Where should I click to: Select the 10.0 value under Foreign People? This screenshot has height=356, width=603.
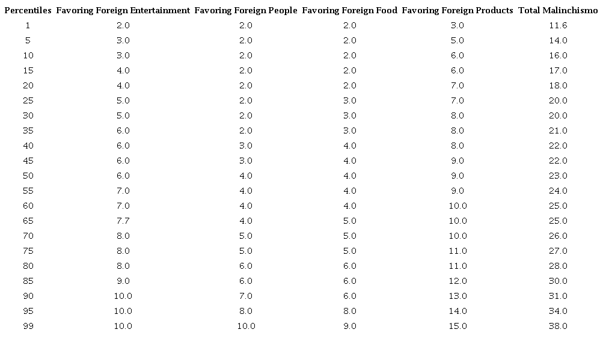click(246, 326)
